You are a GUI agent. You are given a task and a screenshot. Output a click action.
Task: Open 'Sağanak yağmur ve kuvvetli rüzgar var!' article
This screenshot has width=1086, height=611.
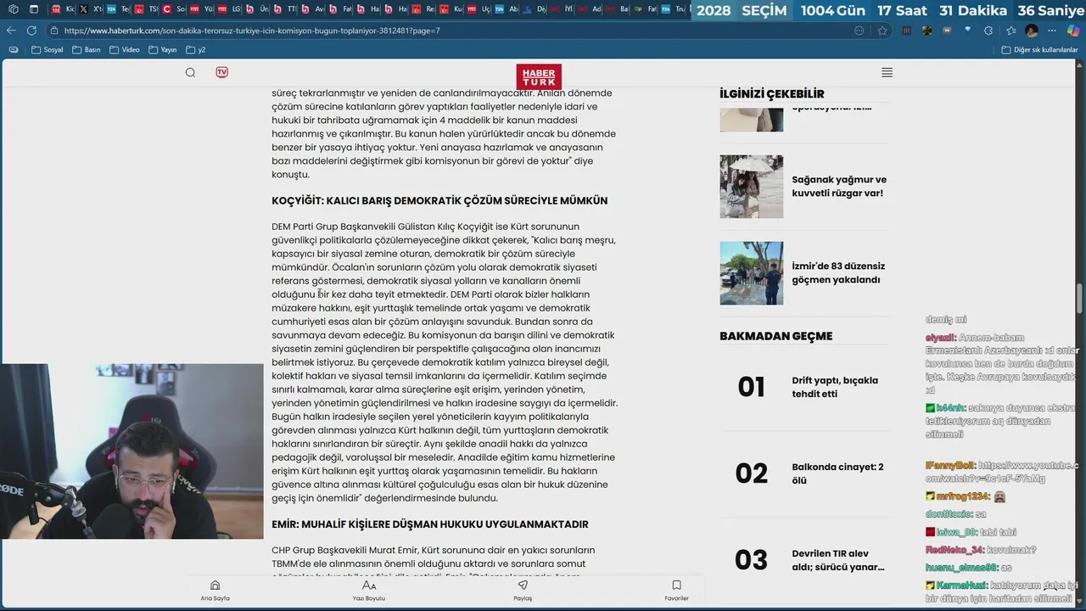pyautogui.click(x=838, y=187)
